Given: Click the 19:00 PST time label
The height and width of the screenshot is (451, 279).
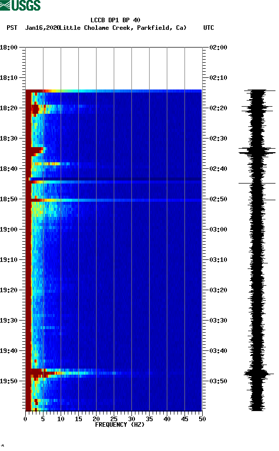Looking at the screenshot, I should coord(9,229).
